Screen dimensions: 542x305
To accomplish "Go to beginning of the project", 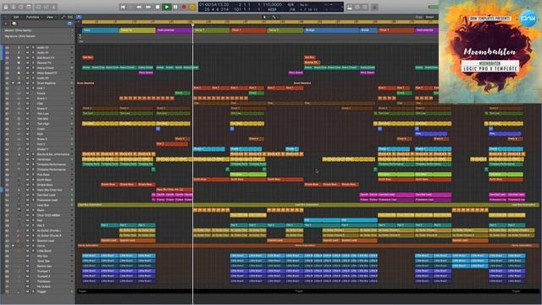I will point(122,7).
